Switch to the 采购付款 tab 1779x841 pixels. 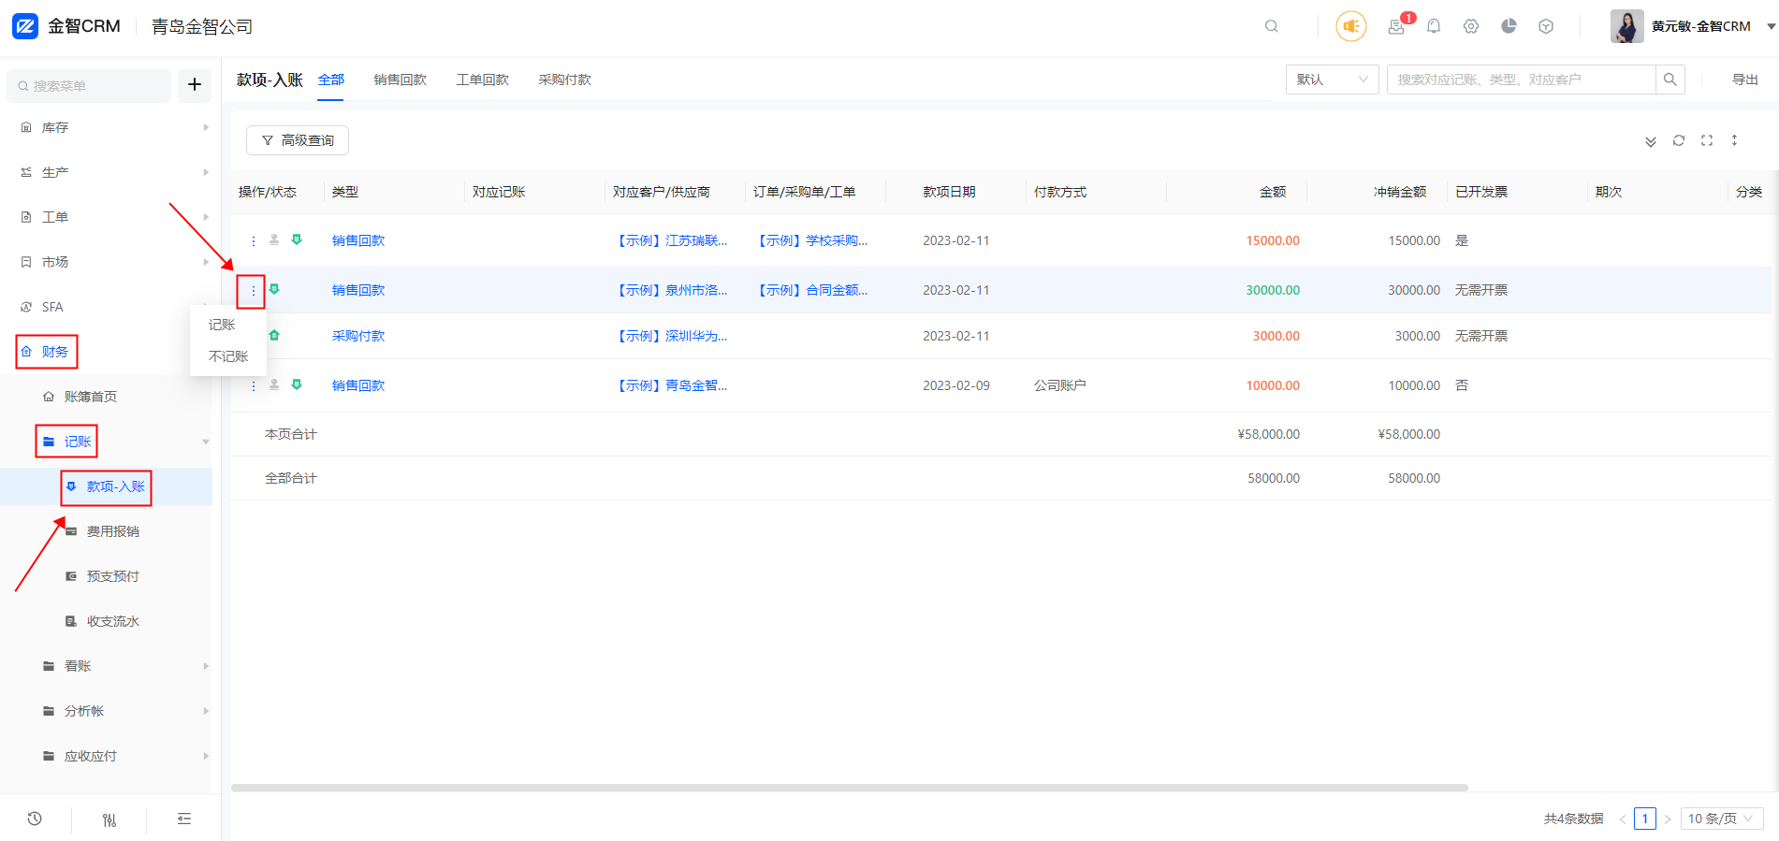click(564, 80)
